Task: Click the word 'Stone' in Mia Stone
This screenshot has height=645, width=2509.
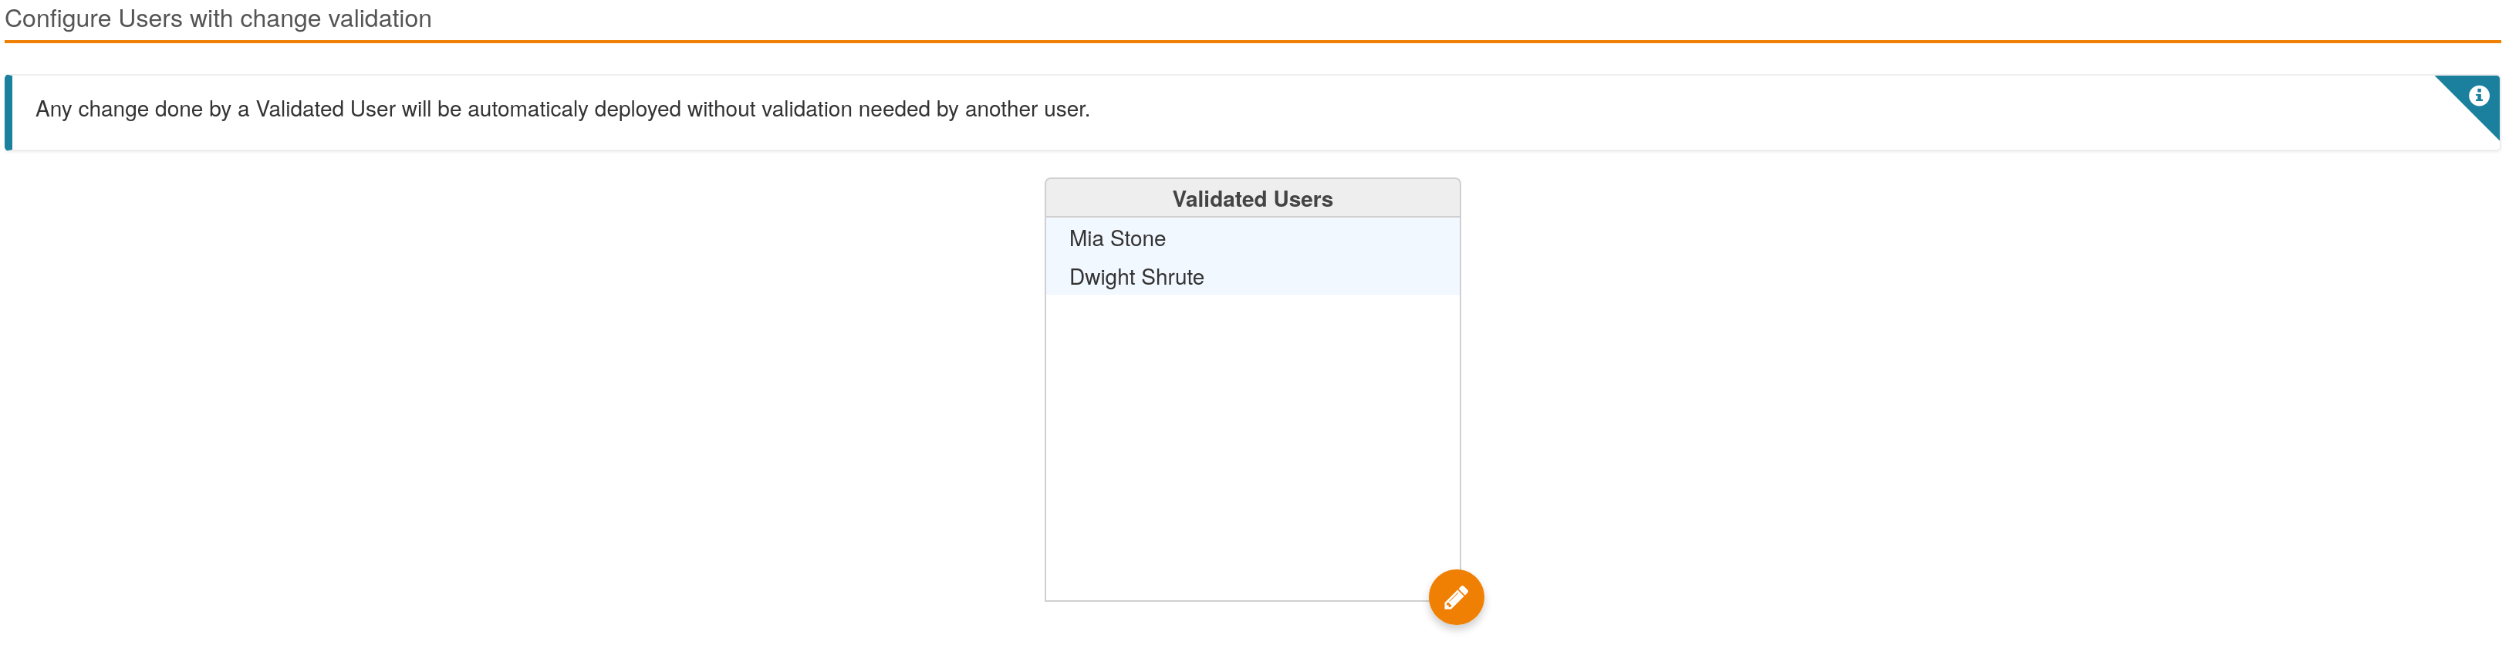Action: coord(1138,238)
